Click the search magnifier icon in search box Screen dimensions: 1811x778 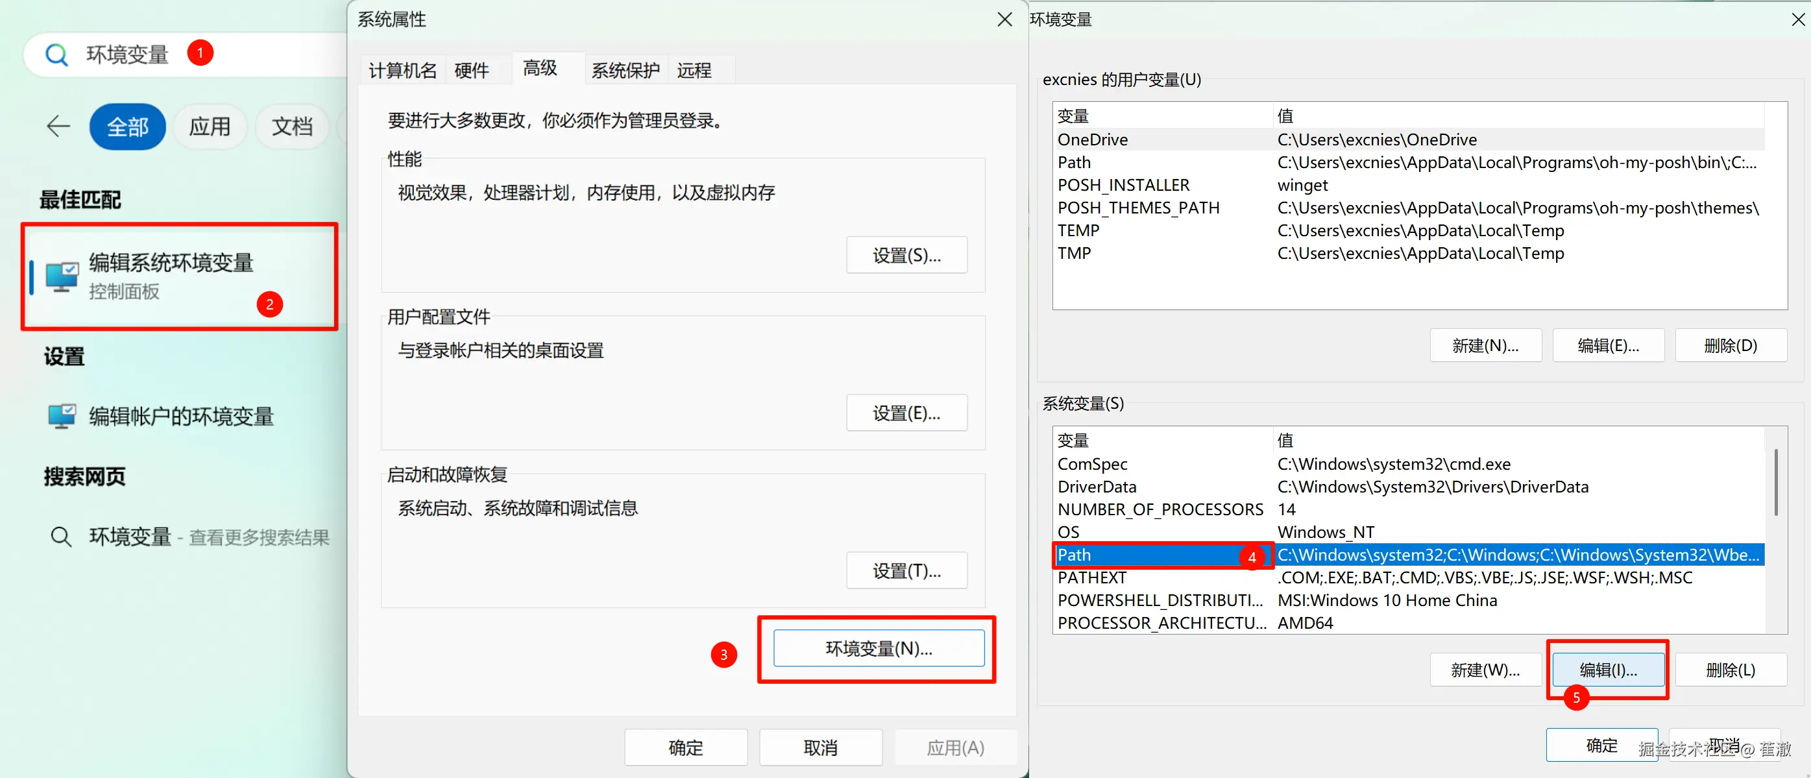pos(56,54)
